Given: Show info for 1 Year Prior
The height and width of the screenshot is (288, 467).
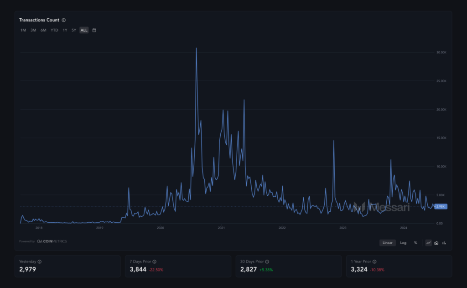Looking at the screenshot, I should [x=374, y=262].
